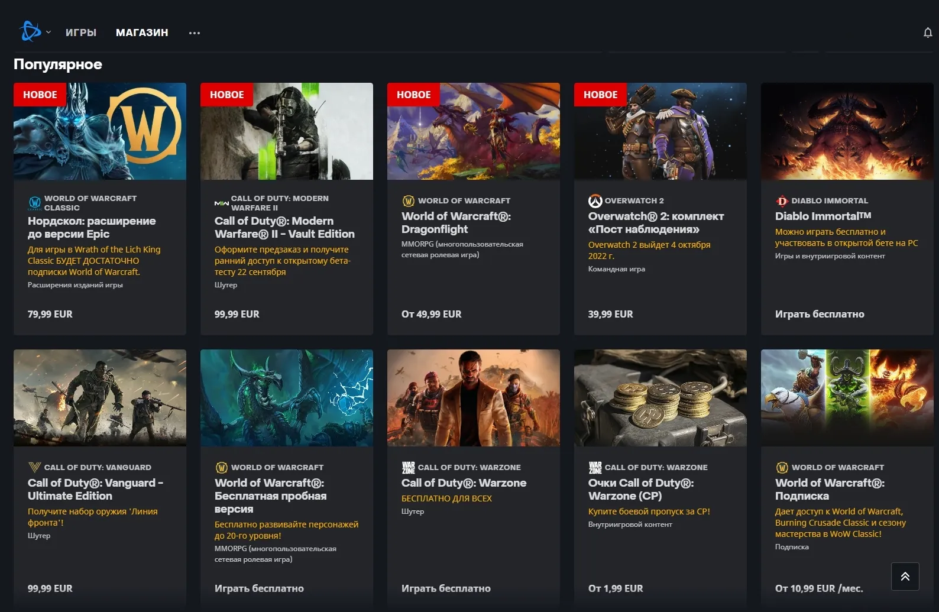Open the Overwatch 2 heroes artwork
Screen dimensions: 939x612
coord(660,131)
